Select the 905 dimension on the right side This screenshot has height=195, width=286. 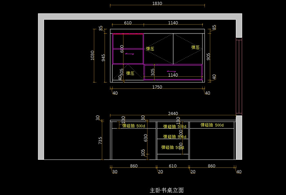pos(209,57)
